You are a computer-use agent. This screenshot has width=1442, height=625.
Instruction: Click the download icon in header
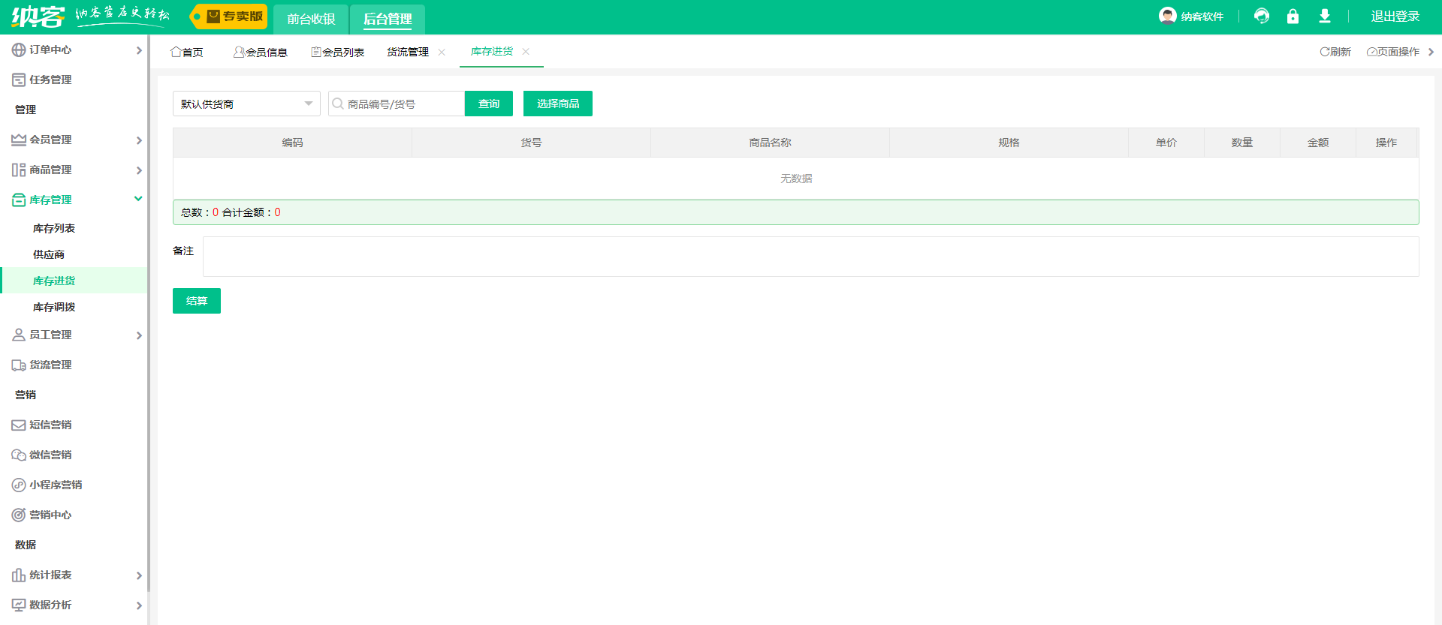click(x=1325, y=17)
